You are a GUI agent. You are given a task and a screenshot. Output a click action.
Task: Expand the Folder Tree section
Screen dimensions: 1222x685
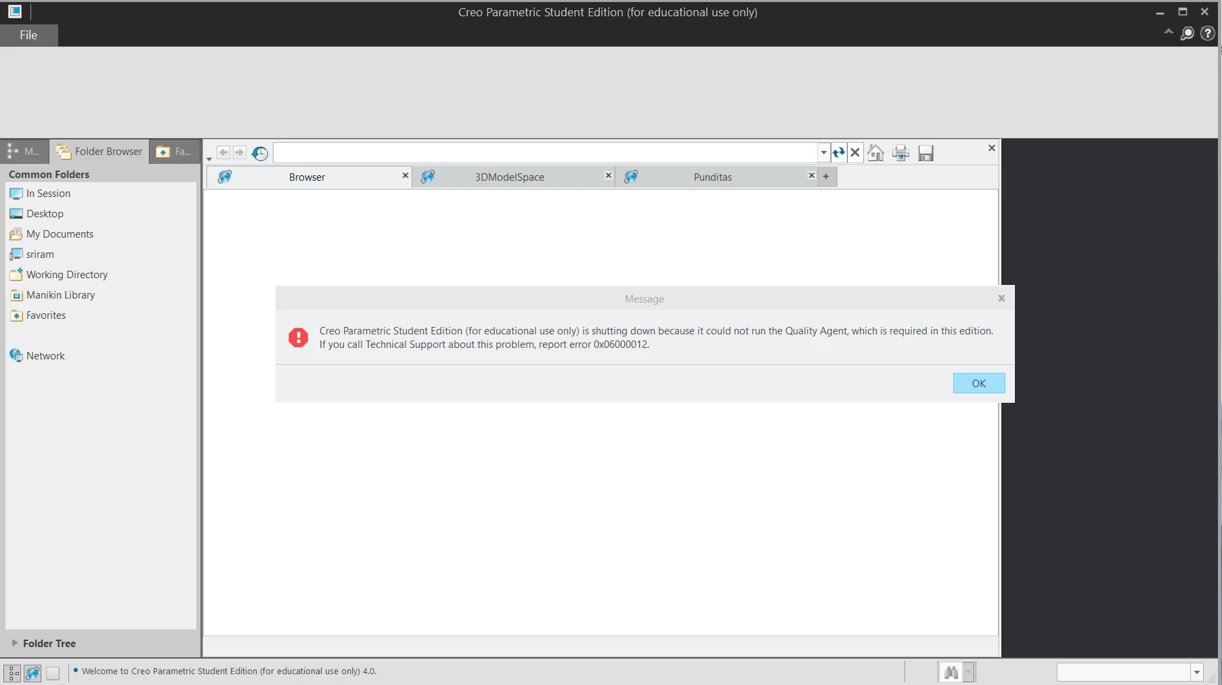(x=44, y=643)
